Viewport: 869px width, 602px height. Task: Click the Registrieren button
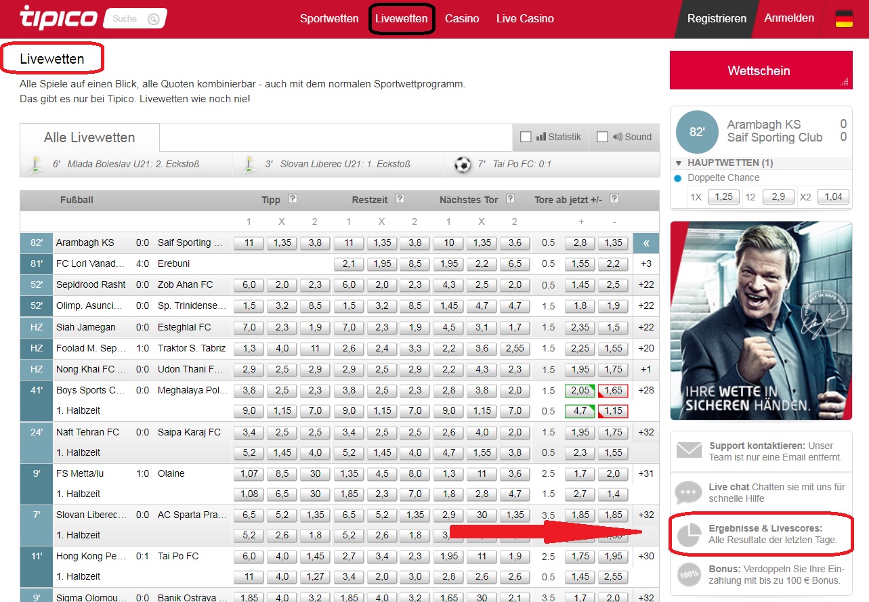click(x=717, y=19)
